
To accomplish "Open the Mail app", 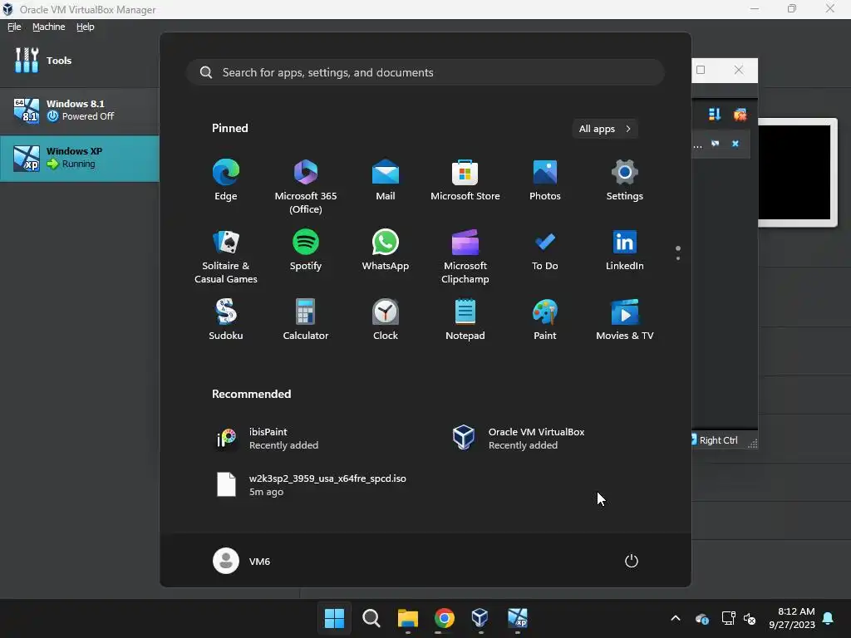I will [386, 180].
